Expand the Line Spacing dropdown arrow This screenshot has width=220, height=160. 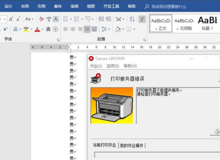click(x=109, y=29)
